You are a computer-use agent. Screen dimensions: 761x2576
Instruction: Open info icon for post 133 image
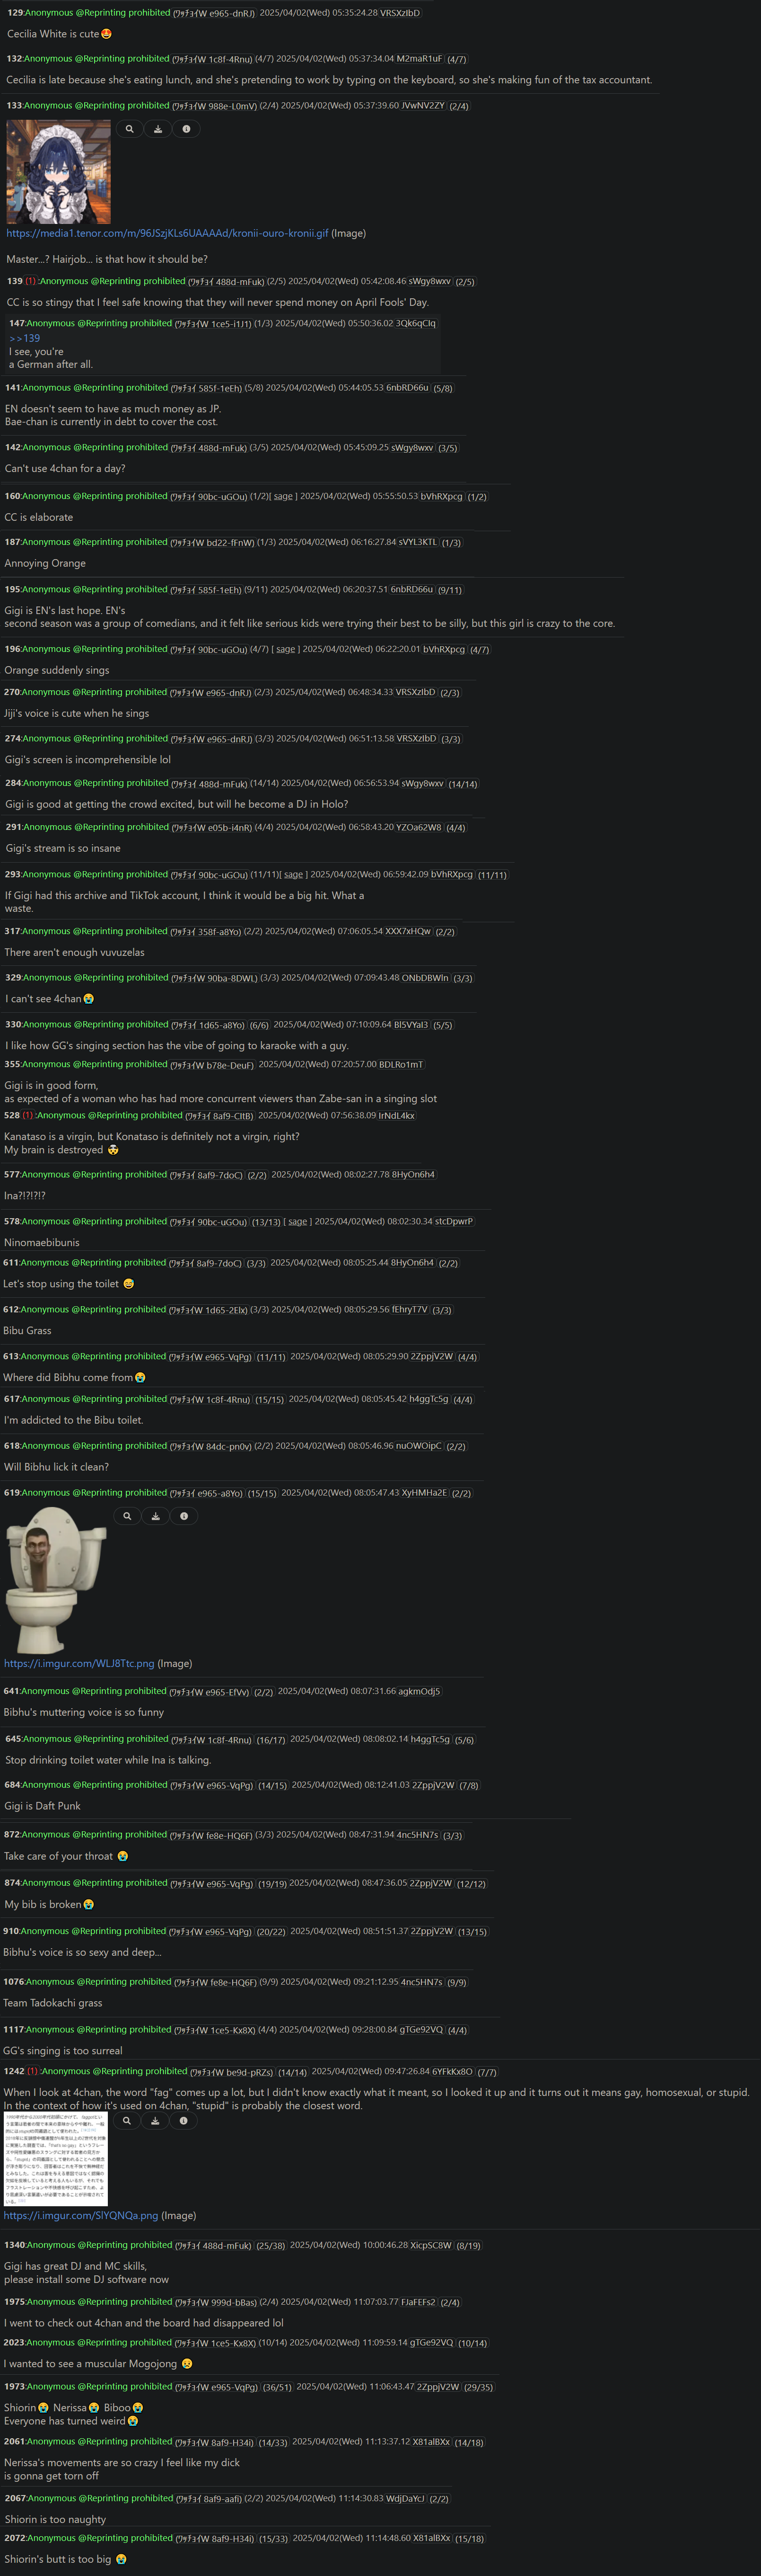186,129
